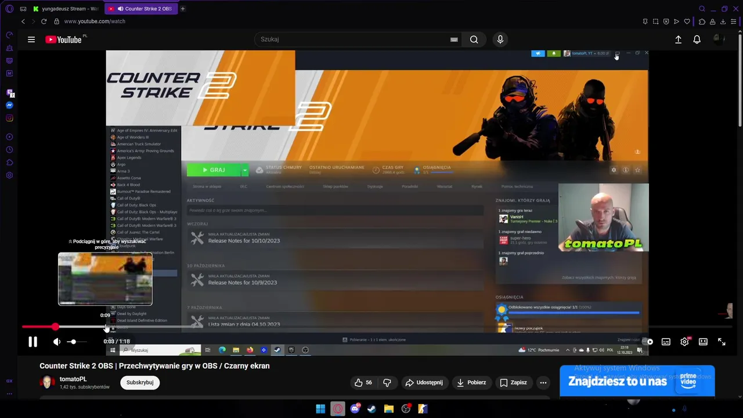743x418 pixels.
Task: Go back in browser history
Action: (x=23, y=21)
